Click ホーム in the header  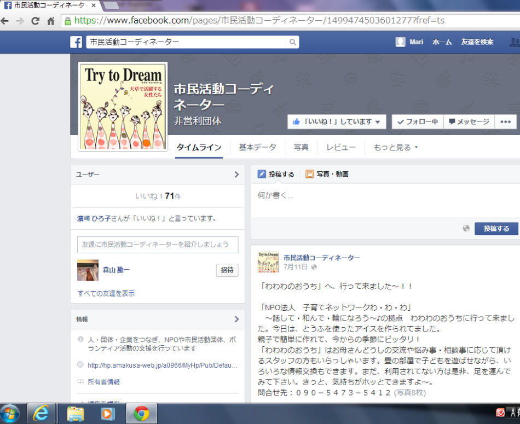tap(442, 42)
